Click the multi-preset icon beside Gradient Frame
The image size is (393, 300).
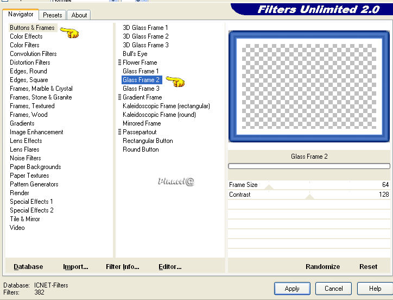point(119,97)
